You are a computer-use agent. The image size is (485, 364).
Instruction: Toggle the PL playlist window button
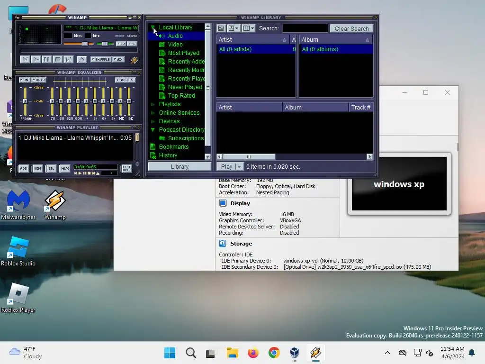(x=132, y=44)
